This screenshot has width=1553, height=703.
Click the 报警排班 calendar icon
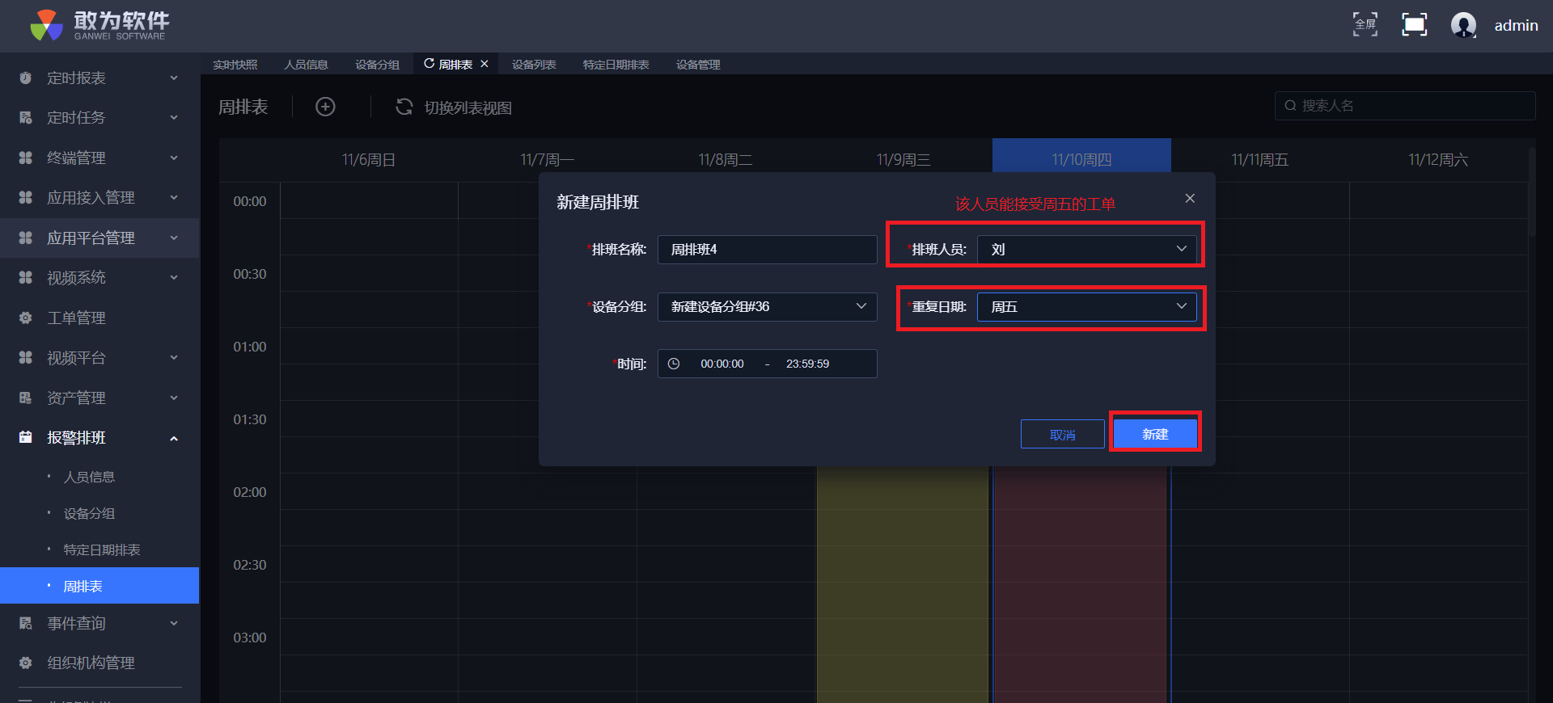click(26, 437)
